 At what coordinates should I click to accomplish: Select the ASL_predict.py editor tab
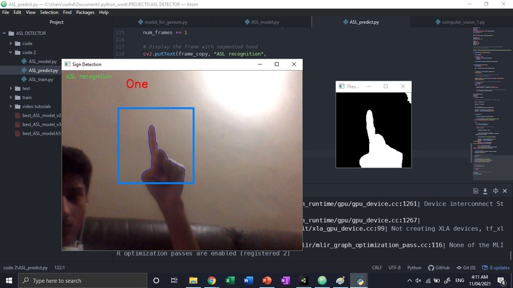tap(361, 22)
